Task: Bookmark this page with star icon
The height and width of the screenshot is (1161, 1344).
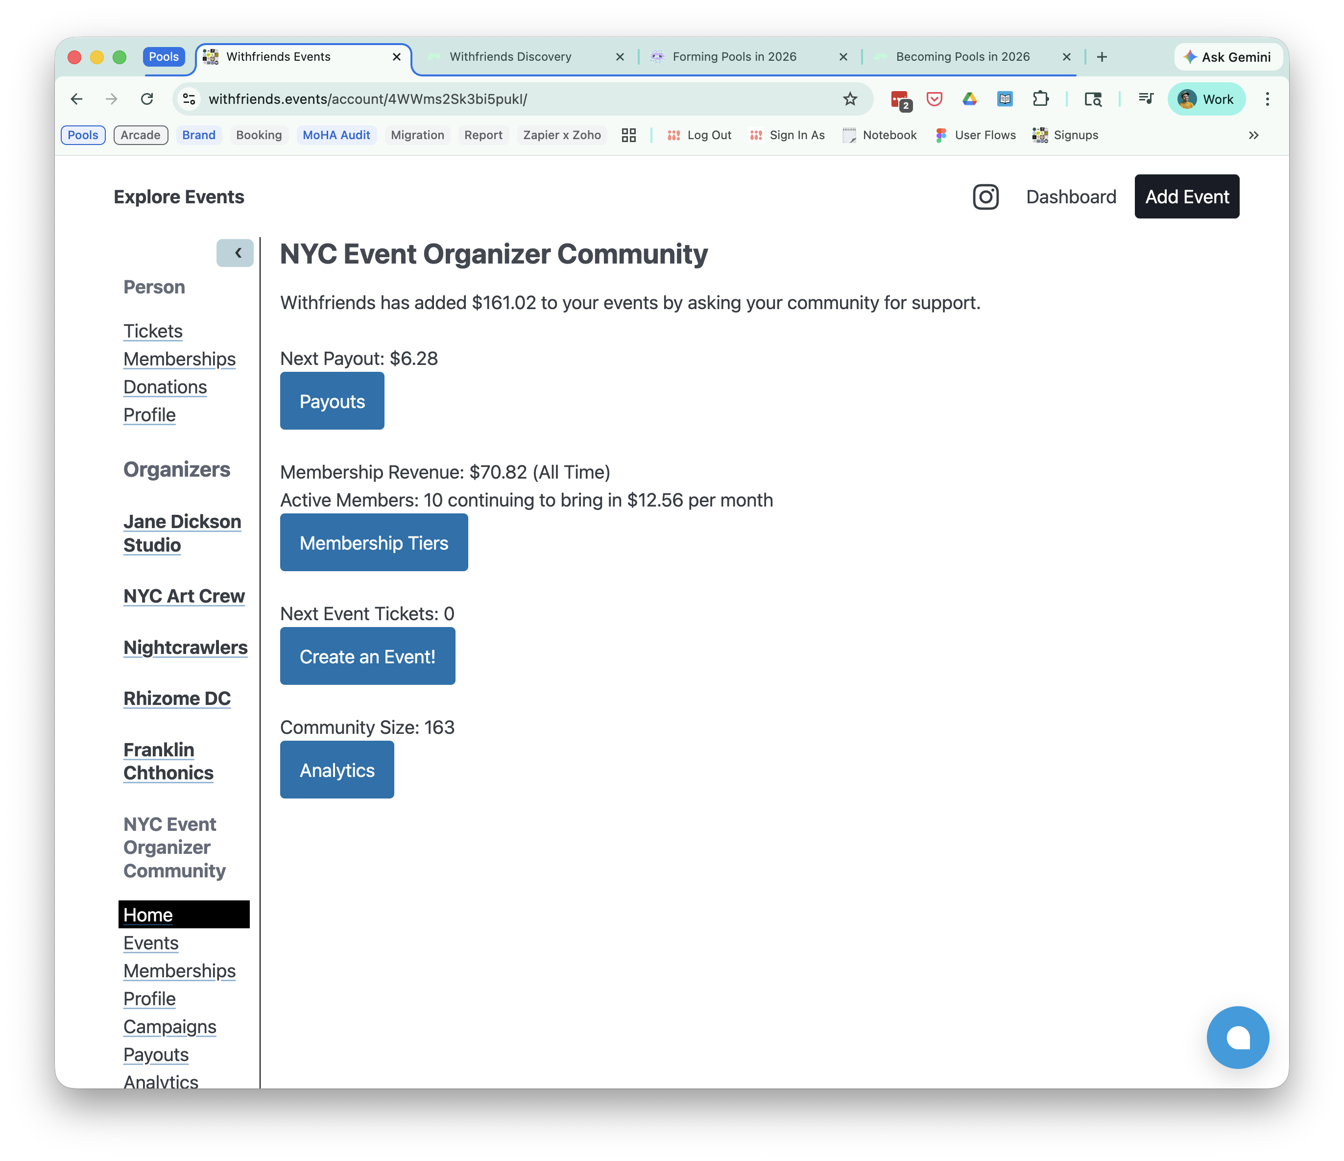Action: [x=850, y=98]
